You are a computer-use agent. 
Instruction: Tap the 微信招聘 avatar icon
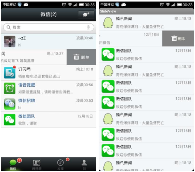pyautogui.click(x=10, y=104)
